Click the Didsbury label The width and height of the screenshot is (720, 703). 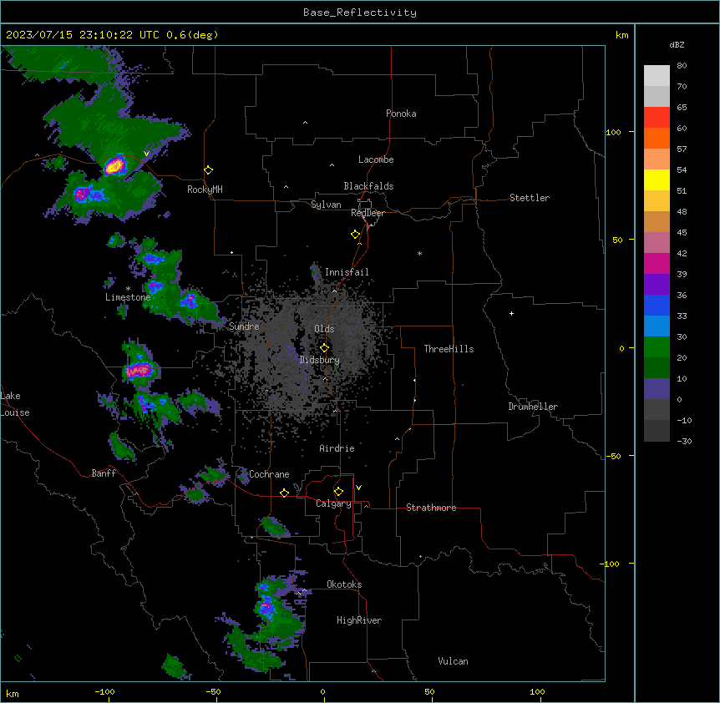tap(320, 360)
